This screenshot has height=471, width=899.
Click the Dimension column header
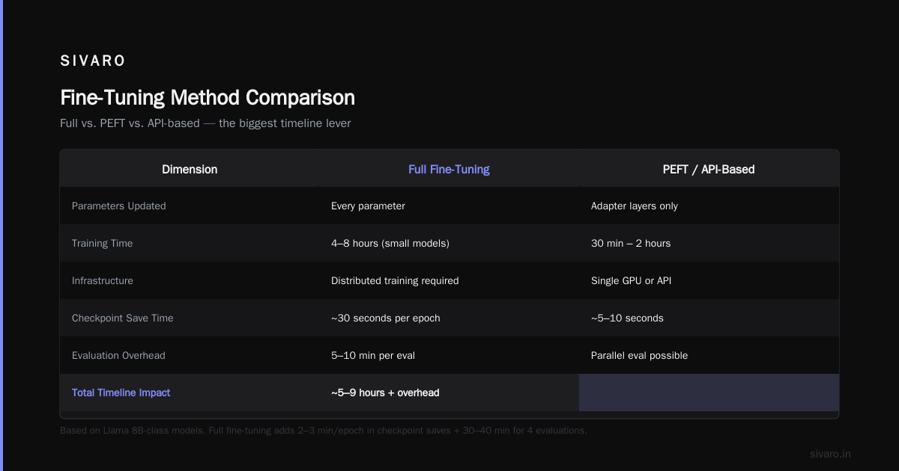click(x=190, y=169)
